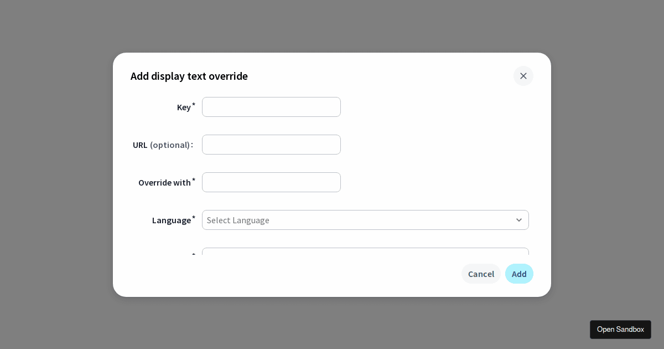Click the X symbol in the modal corner
Image resolution: width=664 pixels, height=349 pixels.
point(523,76)
